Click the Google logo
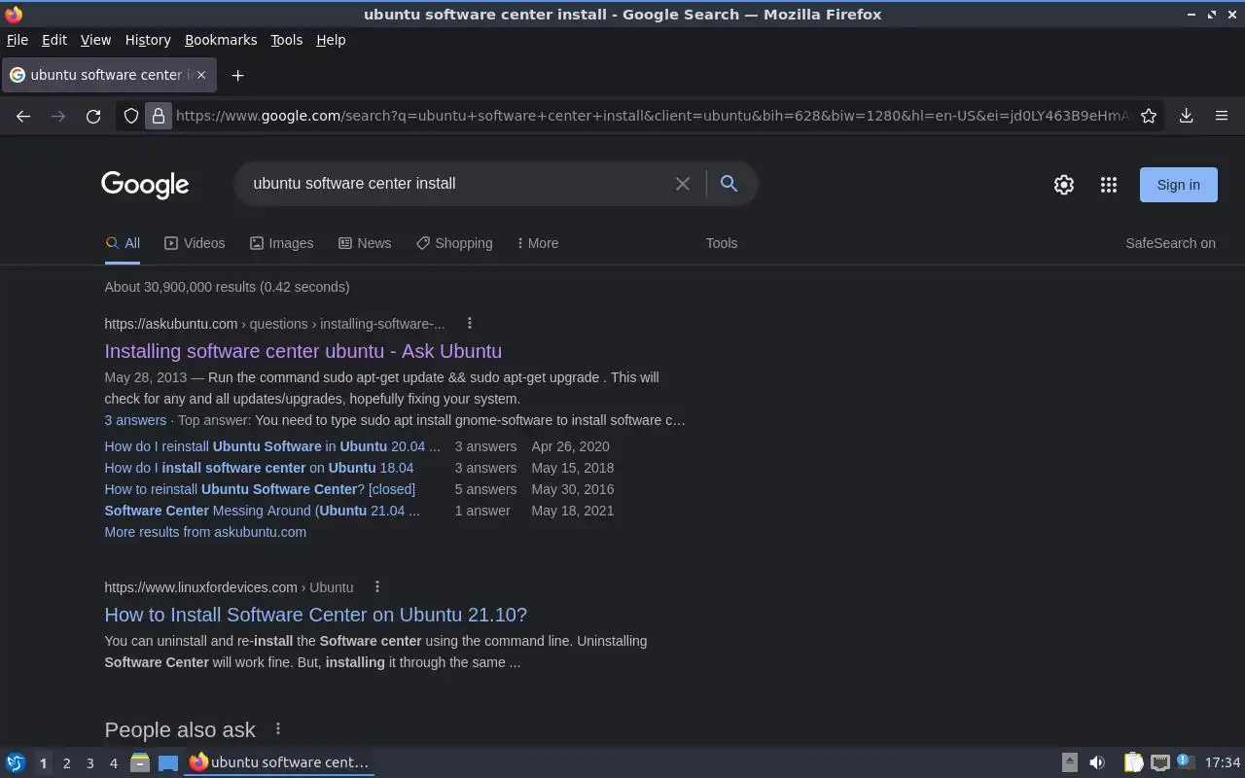1245x778 pixels. (x=145, y=185)
